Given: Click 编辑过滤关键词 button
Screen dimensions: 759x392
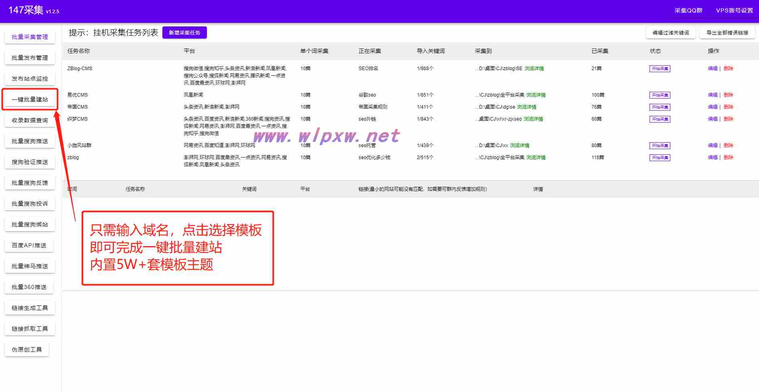Looking at the screenshot, I should tap(671, 33).
